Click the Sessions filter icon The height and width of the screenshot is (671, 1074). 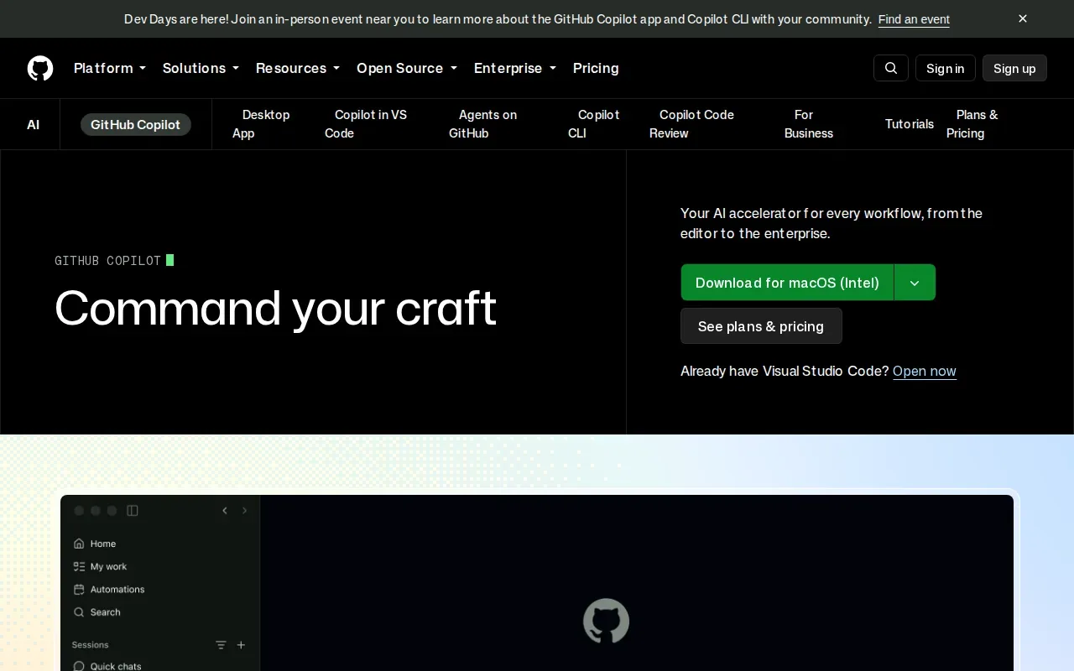coord(221,645)
